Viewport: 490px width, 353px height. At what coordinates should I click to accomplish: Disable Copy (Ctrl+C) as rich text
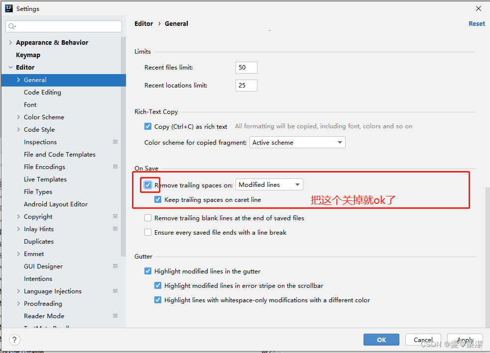(148, 126)
